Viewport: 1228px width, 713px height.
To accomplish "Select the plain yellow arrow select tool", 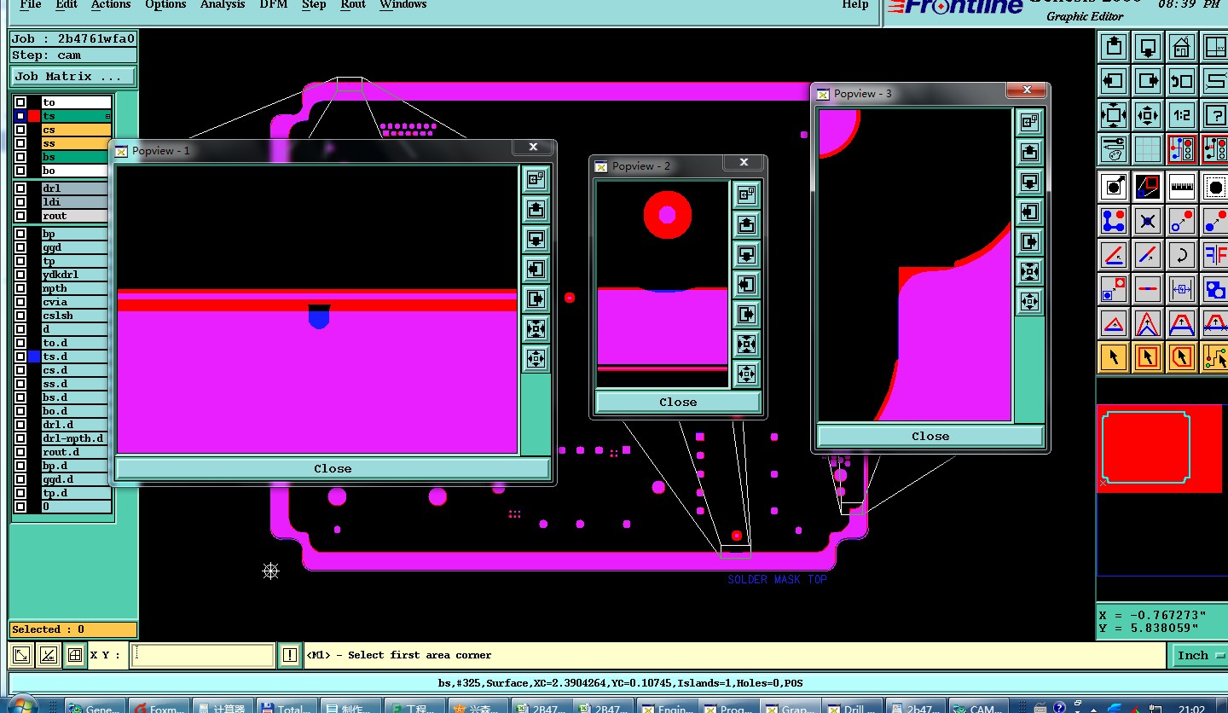I will 1114,356.
